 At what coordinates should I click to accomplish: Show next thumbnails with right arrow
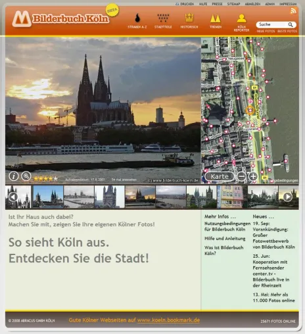pos(287,197)
